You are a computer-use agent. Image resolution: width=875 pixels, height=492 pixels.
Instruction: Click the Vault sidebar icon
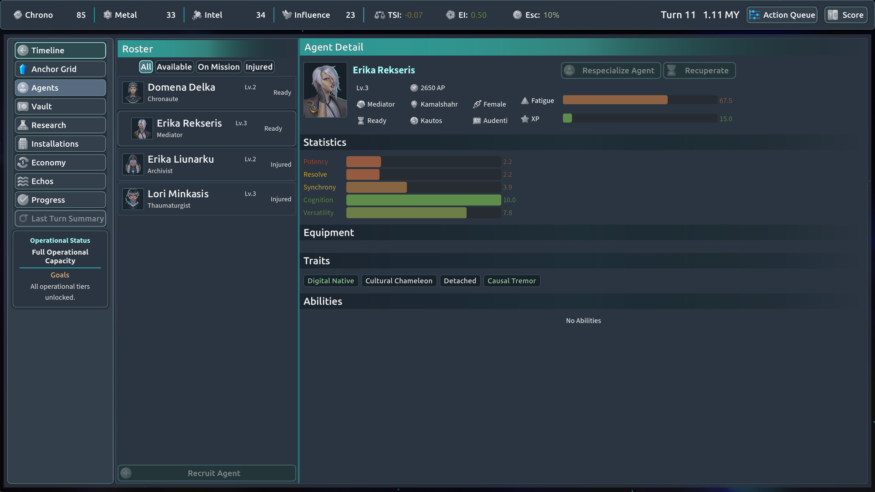23,107
